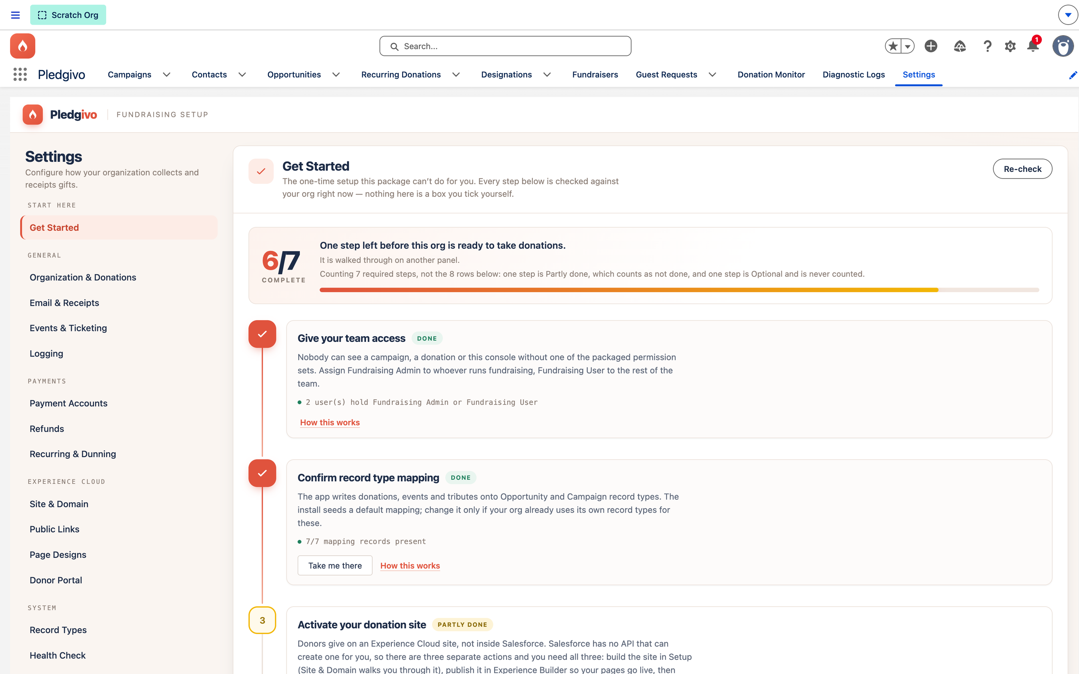Click the pencil edit navigation icon
The height and width of the screenshot is (674, 1079).
1073,75
